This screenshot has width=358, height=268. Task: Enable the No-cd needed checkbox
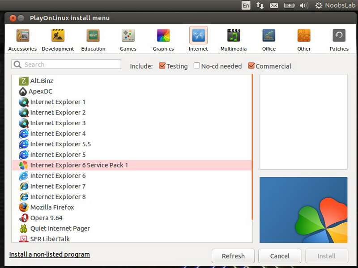tap(196, 66)
